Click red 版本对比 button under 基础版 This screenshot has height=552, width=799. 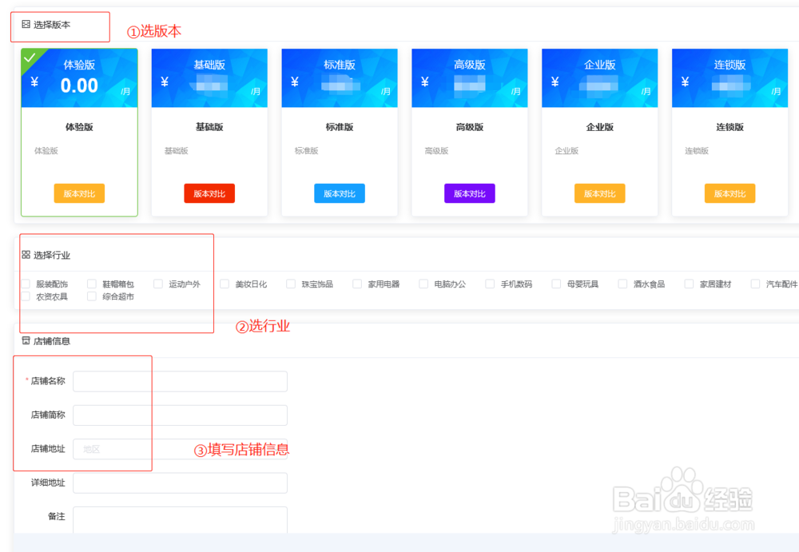pyautogui.click(x=209, y=193)
